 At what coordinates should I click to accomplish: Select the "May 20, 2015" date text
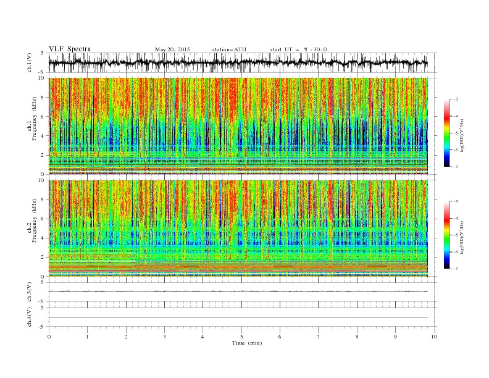click(x=172, y=49)
